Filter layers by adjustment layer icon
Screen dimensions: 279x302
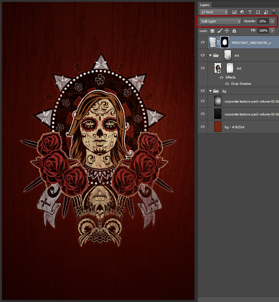point(242,12)
